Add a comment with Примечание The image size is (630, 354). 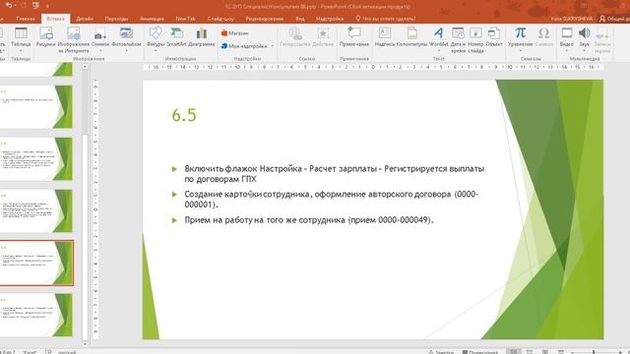[x=354, y=37]
